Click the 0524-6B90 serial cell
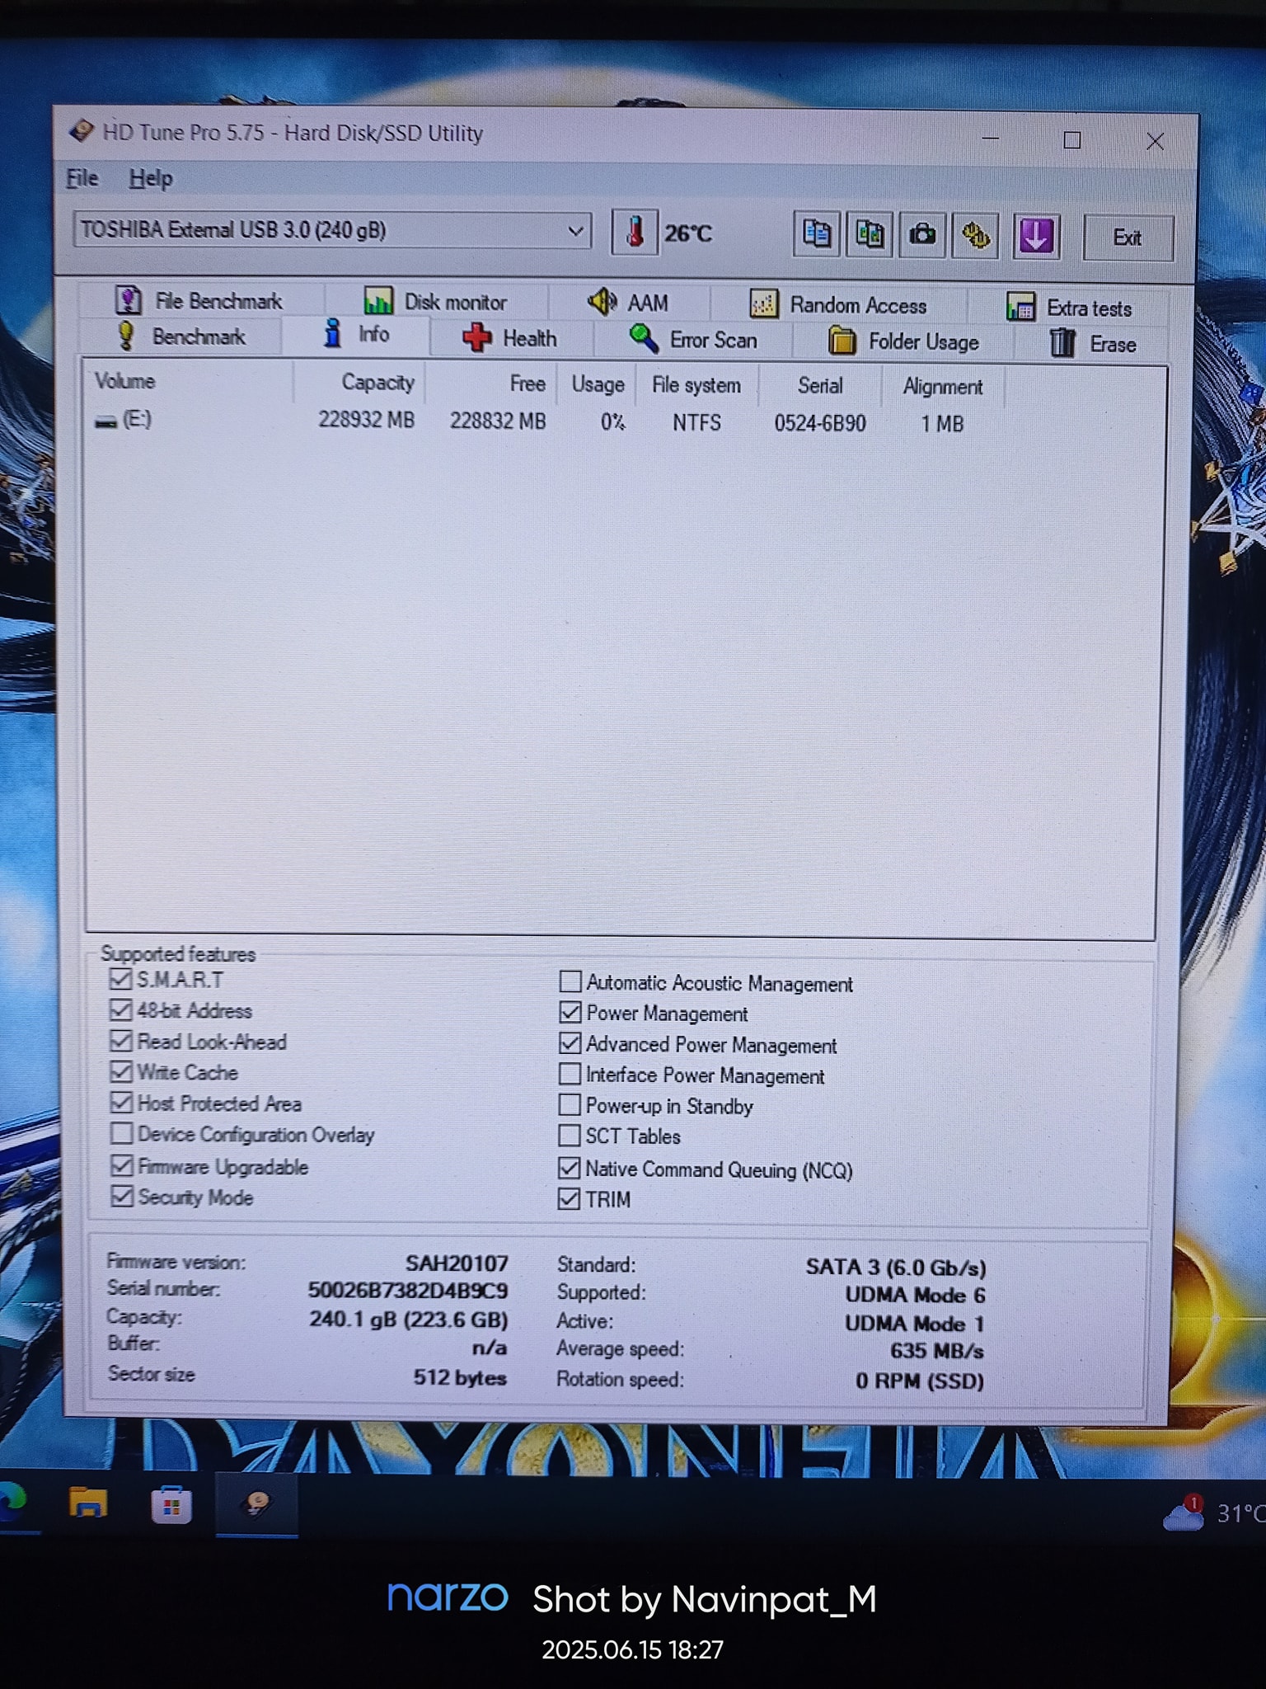Image resolution: width=1266 pixels, height=1689 pixels. click(x=820, y=424)
